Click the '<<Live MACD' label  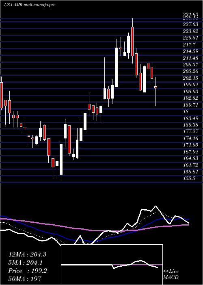click(171, 274)
